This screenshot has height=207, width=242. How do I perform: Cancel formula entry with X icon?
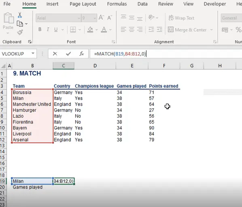pyautogui.click(x=55, y=54)
